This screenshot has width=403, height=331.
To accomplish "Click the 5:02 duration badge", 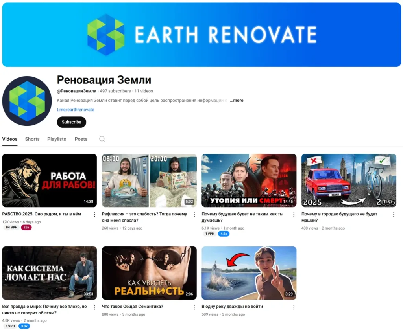I will pos(189,202).
